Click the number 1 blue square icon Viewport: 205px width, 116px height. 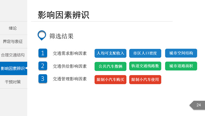click(43, 53)
